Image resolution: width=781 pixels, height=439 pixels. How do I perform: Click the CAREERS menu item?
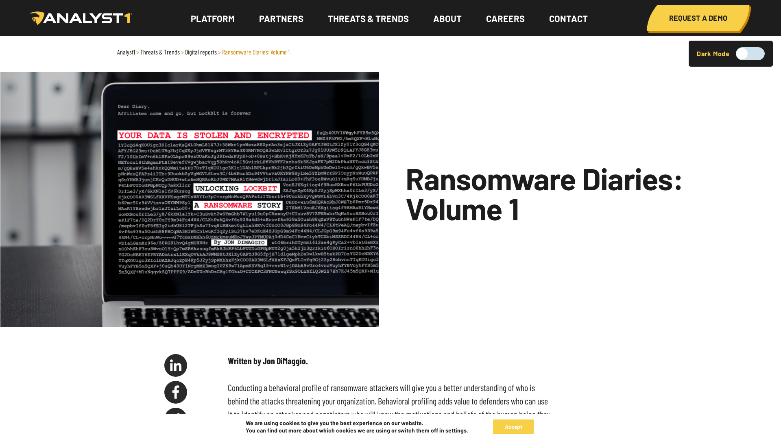coord(505,18)
